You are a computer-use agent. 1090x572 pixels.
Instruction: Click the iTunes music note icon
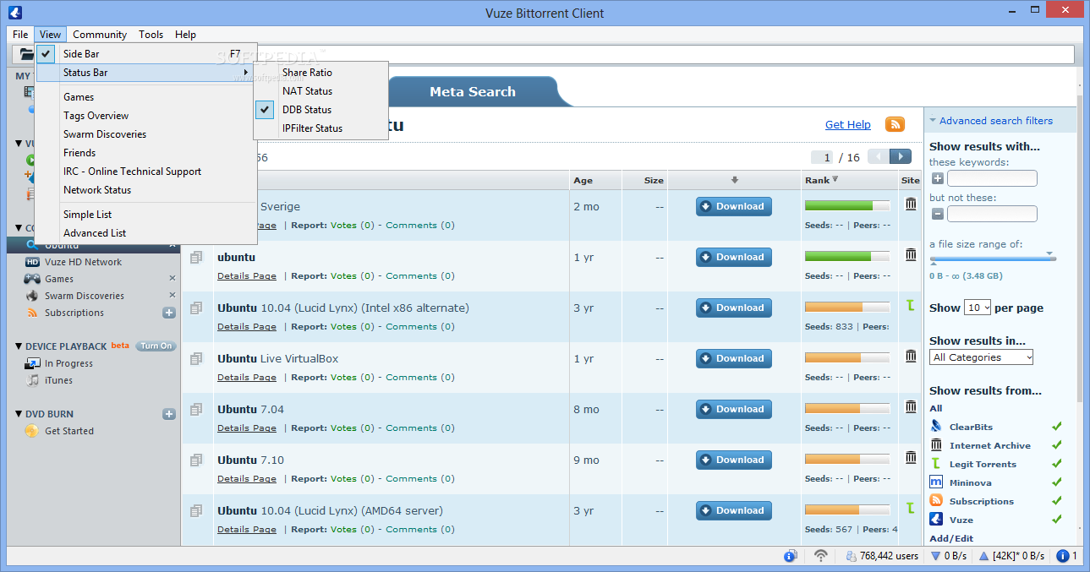32,380
